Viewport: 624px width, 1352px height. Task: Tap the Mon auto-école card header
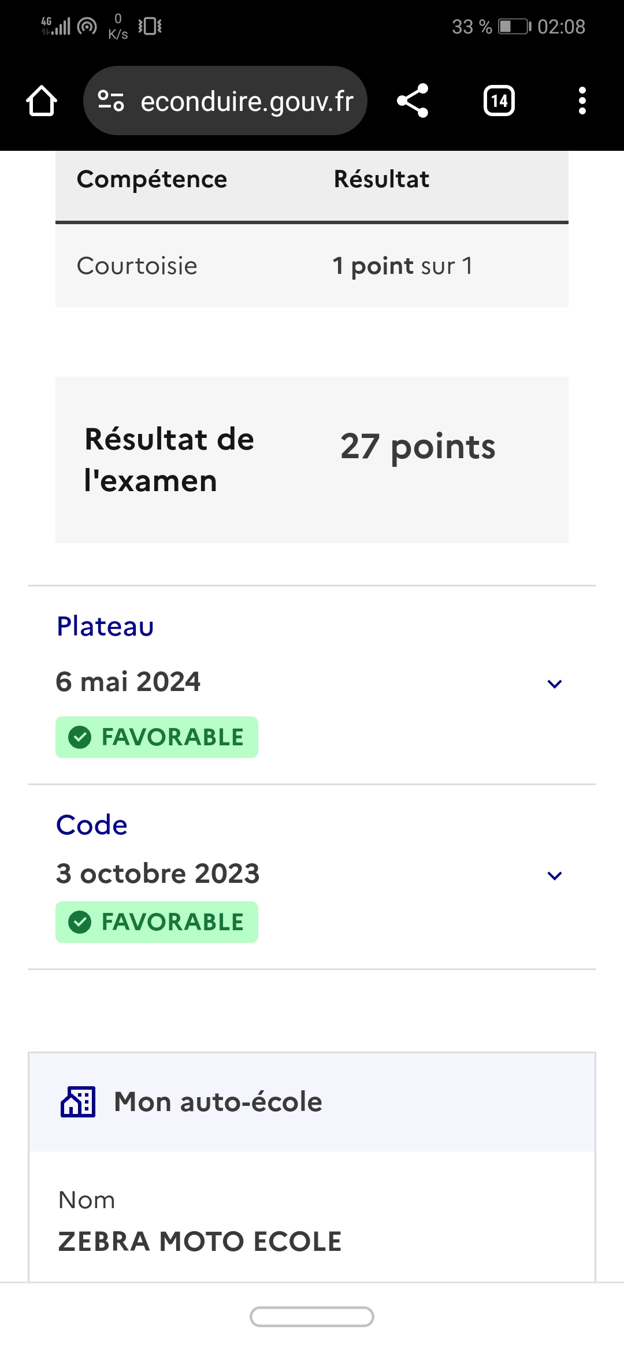click(x=218, y=1102)
